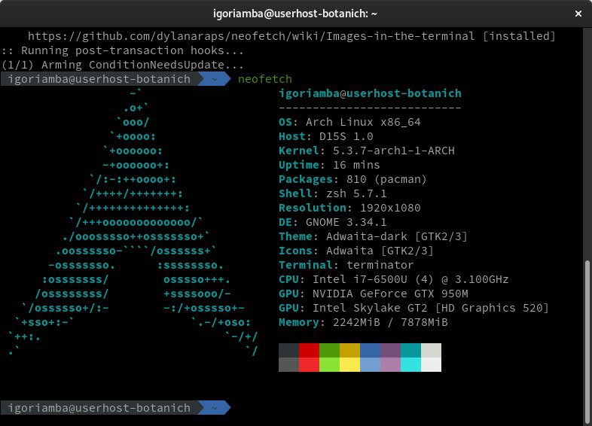Viewport: 592px width, 426px height.
Task: Click the dark purple color block
Action: click(x=391, y=351)
